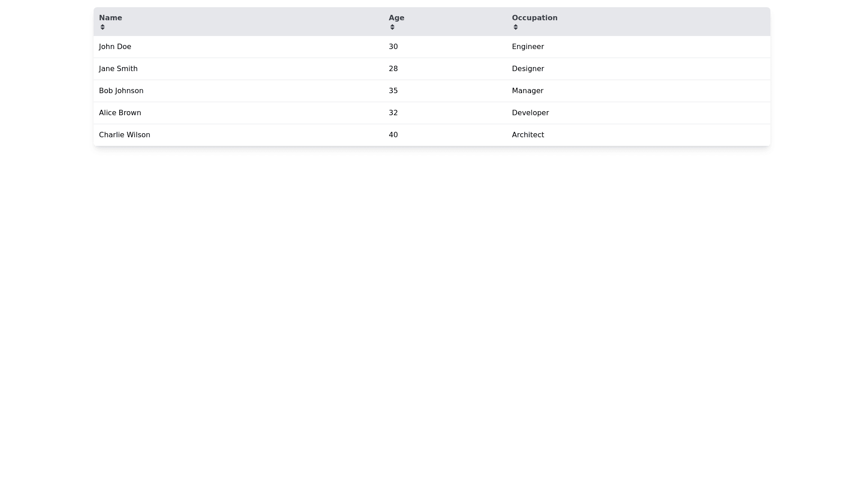Select the Charlie Wilson name cell
This screenshot has height=486, width=864.
tap(125, 135)
